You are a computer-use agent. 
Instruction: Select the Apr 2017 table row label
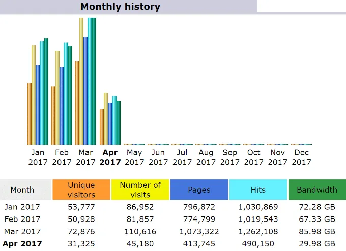click(x=22, y=244)
